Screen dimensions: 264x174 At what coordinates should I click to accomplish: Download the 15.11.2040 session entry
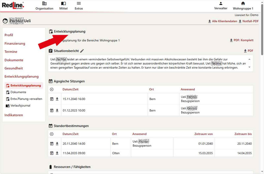pyautogui.click(x=57, y=99)
